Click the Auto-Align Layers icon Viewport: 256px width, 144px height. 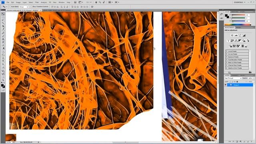click(92, 7)
